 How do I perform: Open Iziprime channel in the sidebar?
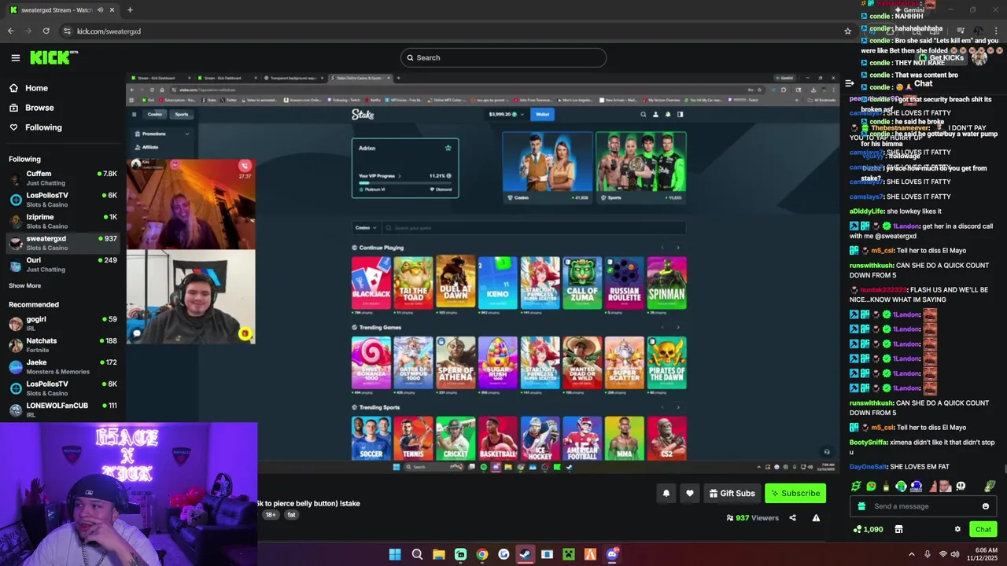[x=63, y=221]
